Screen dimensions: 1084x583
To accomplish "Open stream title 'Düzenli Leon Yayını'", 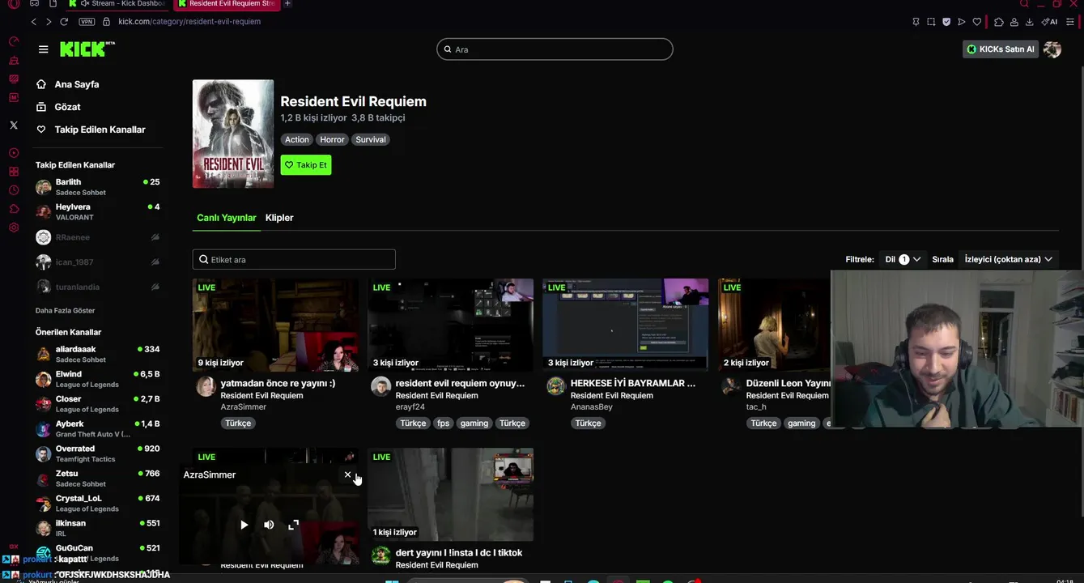I will click(789, 383).
